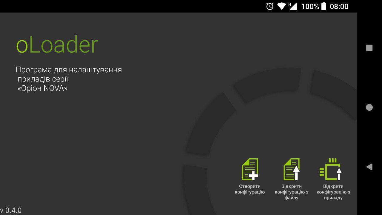The height and width of the screenshot is (215, 382).
Task: Tap the 'v 0.4.0' version label
Action: point(11,210)
